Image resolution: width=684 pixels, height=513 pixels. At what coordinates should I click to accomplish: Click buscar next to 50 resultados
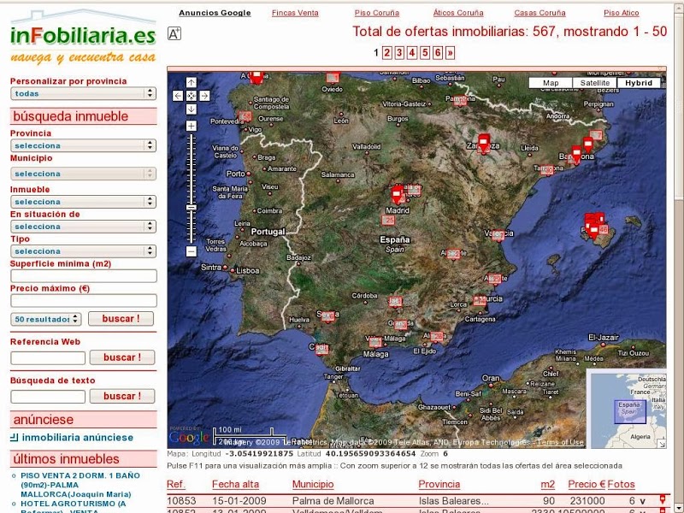tap(121, 318)
